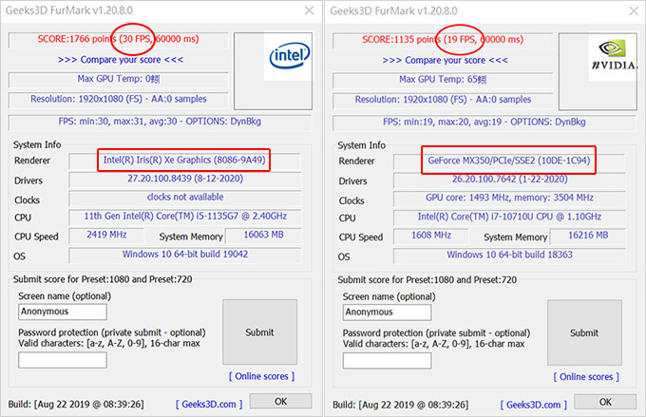Image resolution: width=646 pixels, height=417 pixels.
Task: Visit Geeks3D.com link in the NVIDIA window
Action: 534,405
